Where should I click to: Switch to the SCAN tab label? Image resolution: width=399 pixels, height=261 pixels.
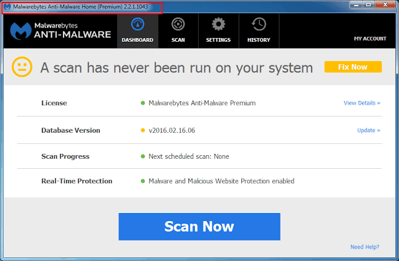178,40
